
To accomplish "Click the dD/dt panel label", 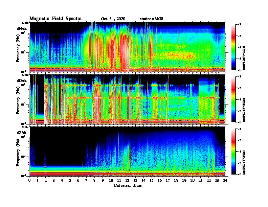I will [x=22, y=80].
